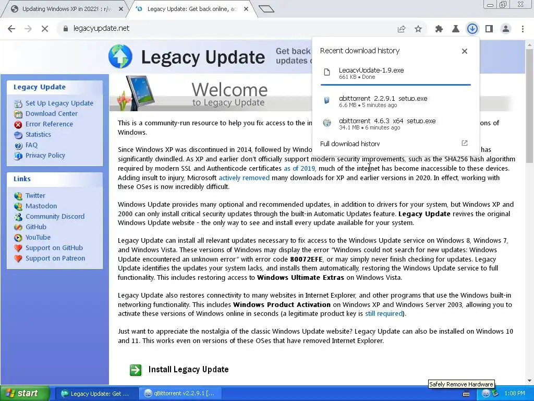
Task: Open qbittorrent 4.6.3 x64 setup.exe download
Action: (395, 124)
